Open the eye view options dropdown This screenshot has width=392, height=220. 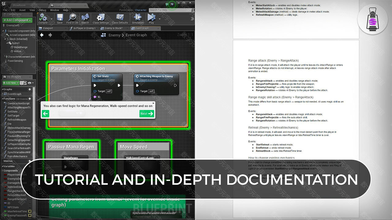31,83
